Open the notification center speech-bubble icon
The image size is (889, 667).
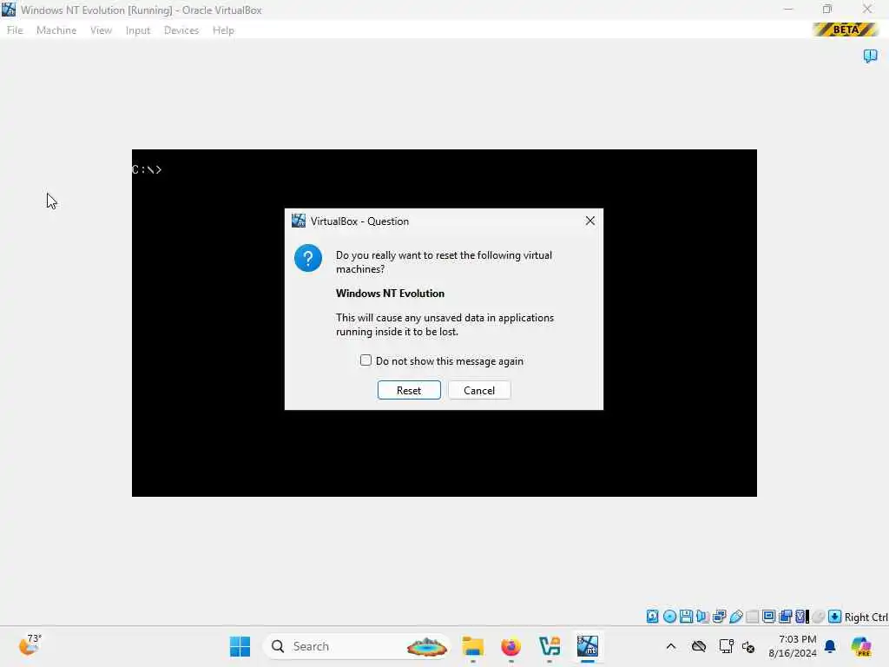[x=870, y=56]
